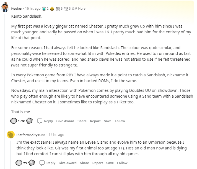Expand the '& 9 More' awards list
The width and height of the screenshot is (197, 169).
[79, 9]
